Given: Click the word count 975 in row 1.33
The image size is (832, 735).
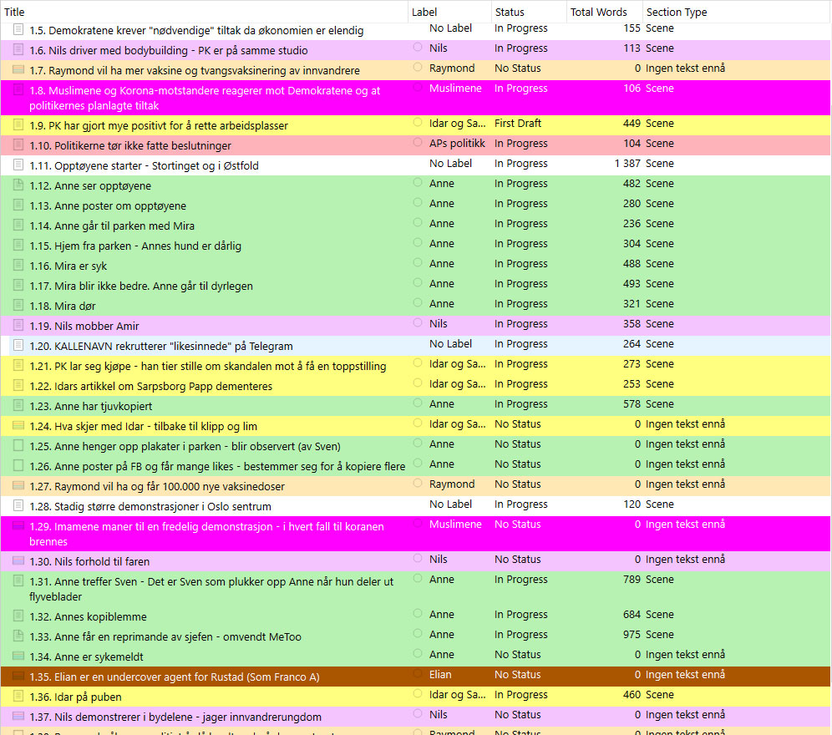Looking at the screenshot, I should pos(632,634).
